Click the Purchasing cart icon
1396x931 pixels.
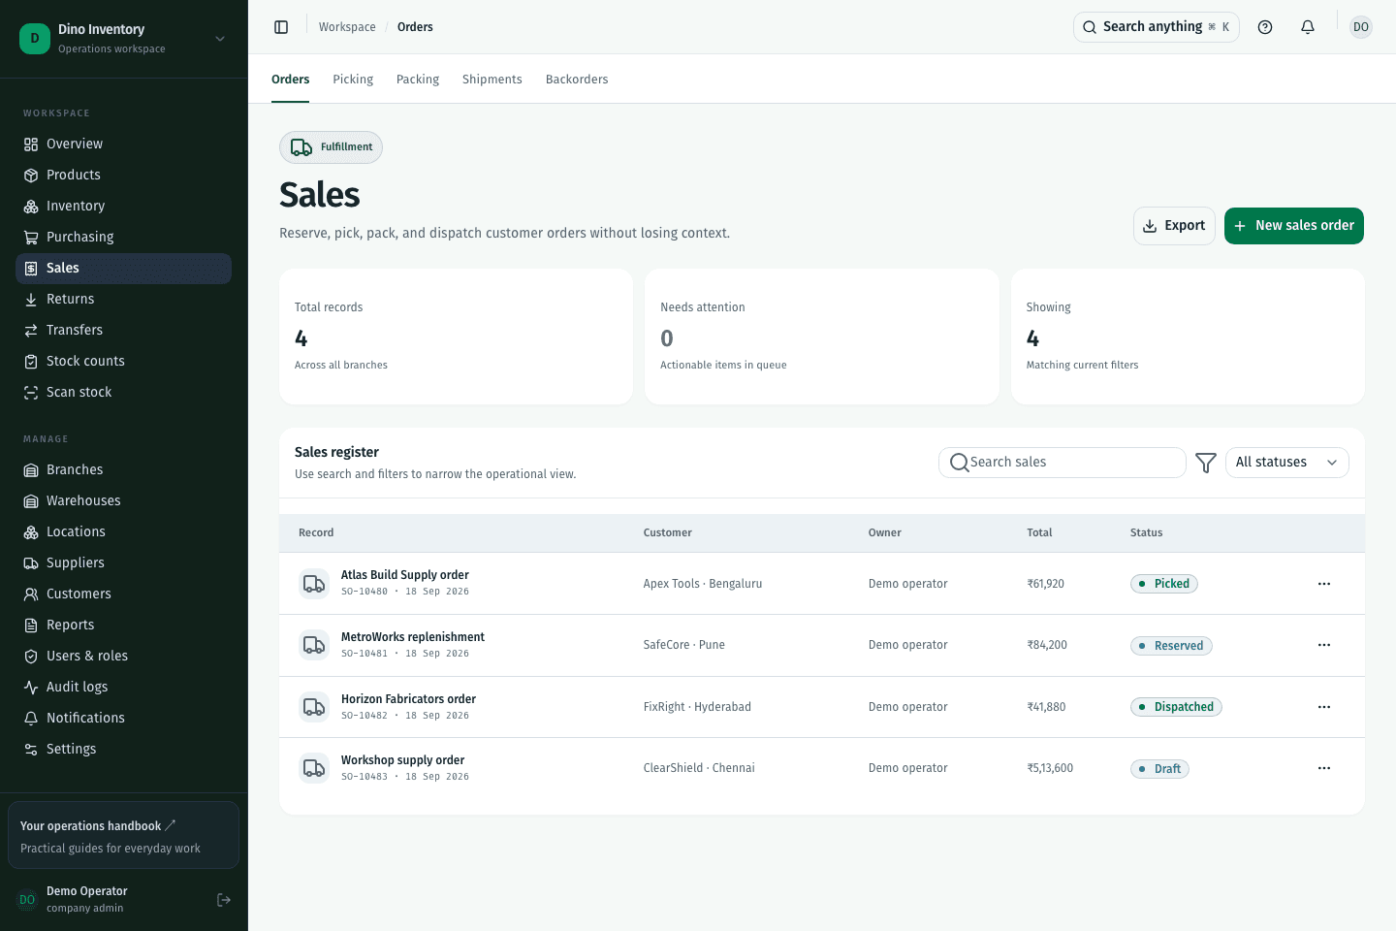click(31, 238)
